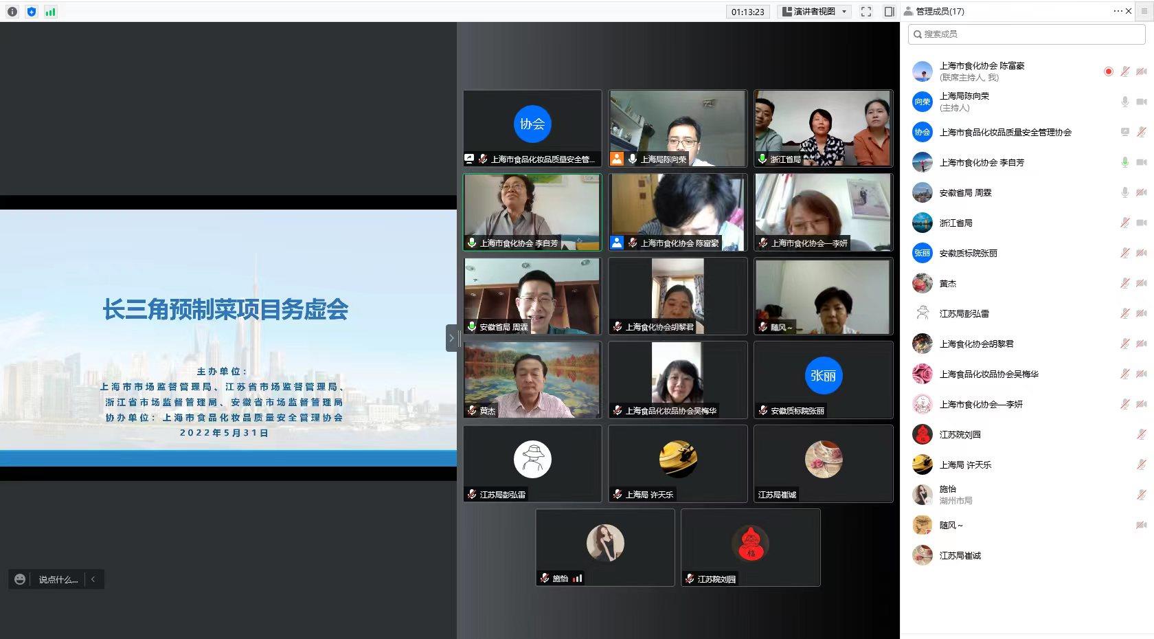Select 李自芳's video tile

click(532, 212)
